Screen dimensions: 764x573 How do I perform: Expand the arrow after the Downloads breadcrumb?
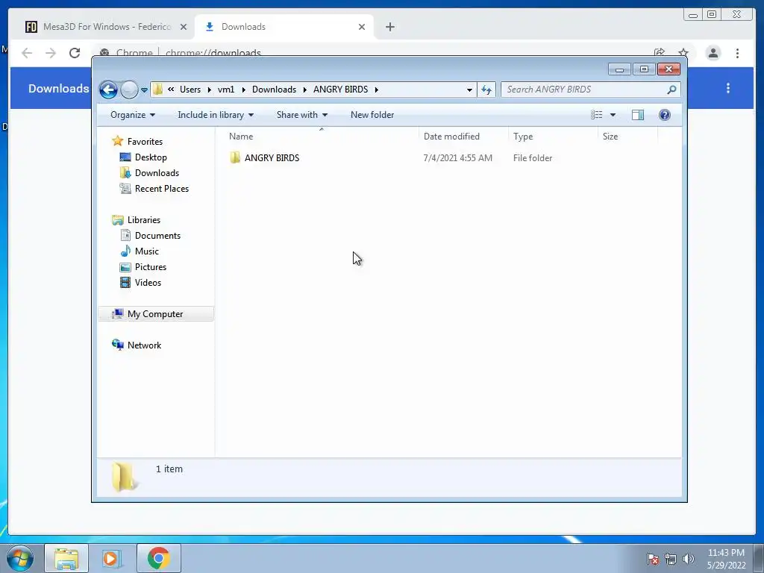[x=305, y=90]
